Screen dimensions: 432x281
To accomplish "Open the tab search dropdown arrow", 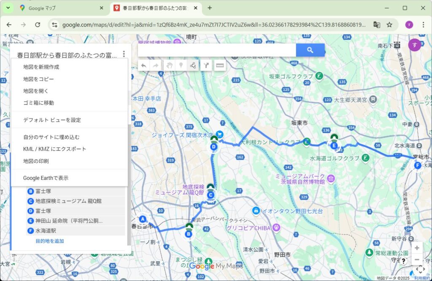I will [8, 8].
